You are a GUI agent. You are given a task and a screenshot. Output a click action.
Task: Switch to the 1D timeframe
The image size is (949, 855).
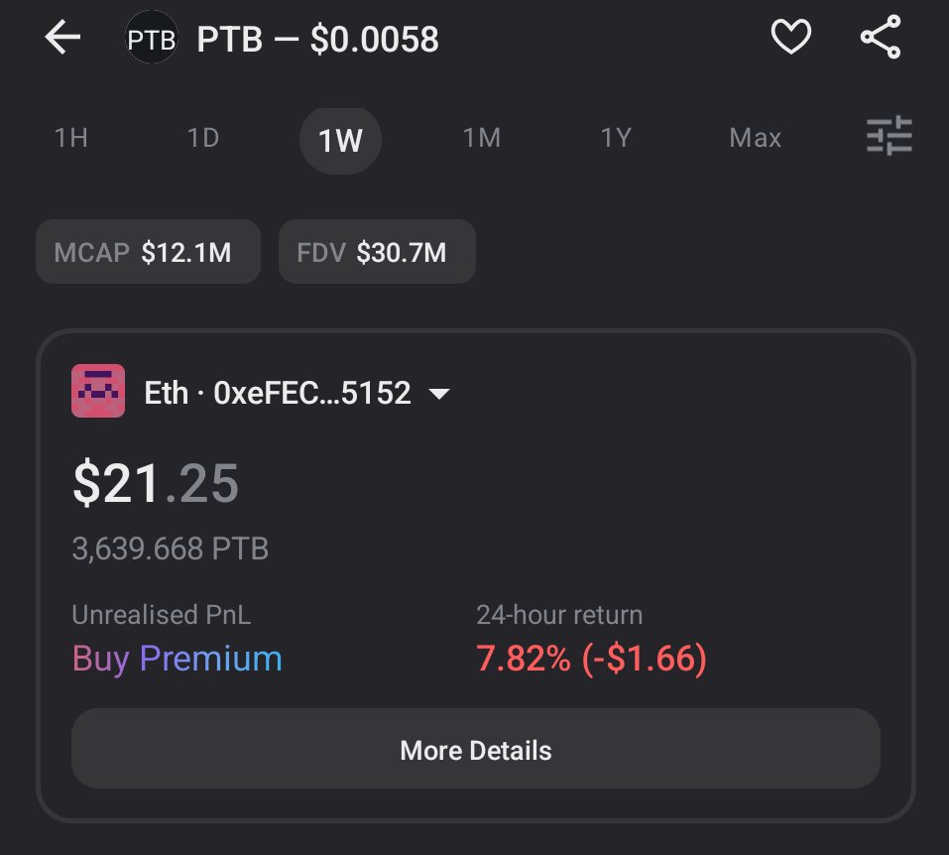tap(203, 138)
